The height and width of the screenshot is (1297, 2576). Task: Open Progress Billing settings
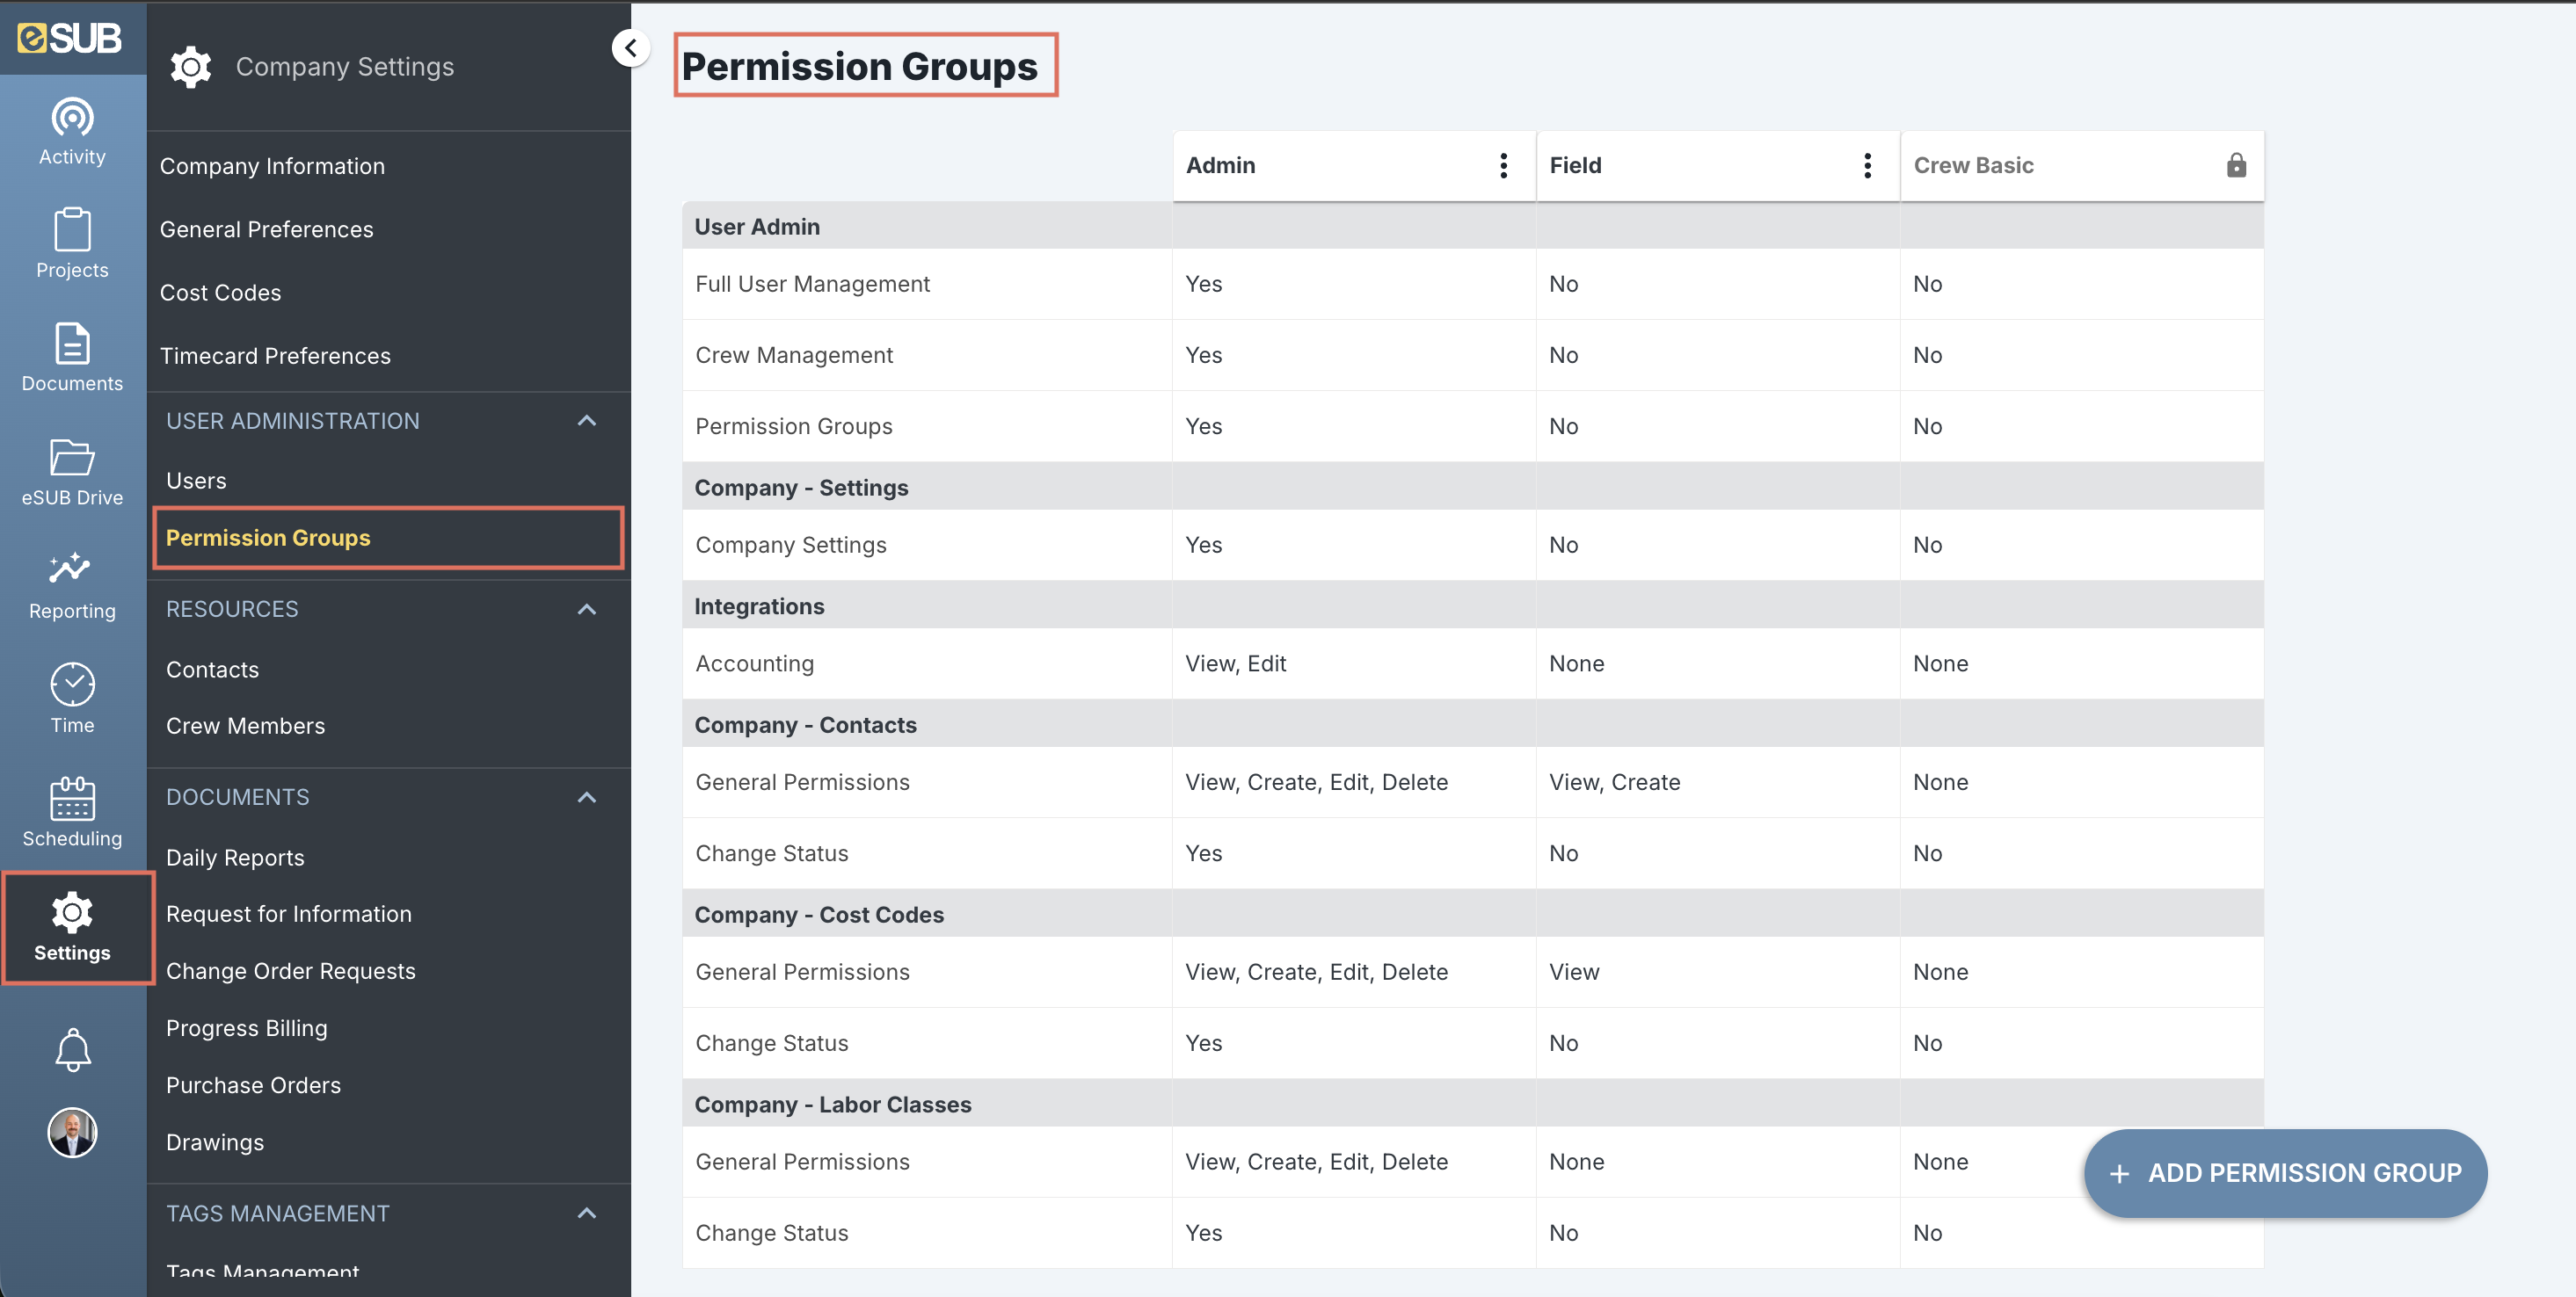pyautogui.click(x=246, y=1028)
